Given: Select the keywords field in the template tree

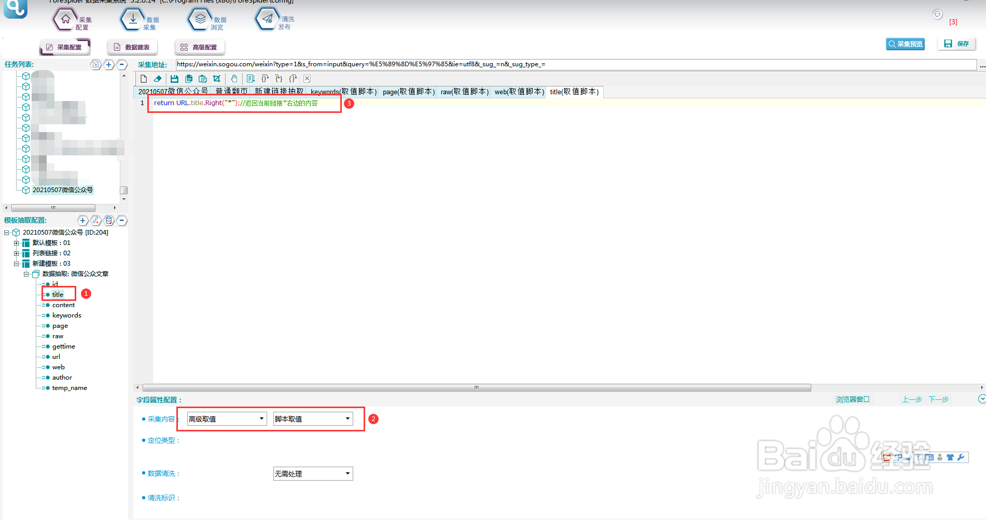Looking at the screenshot, I should coord(66,315).
